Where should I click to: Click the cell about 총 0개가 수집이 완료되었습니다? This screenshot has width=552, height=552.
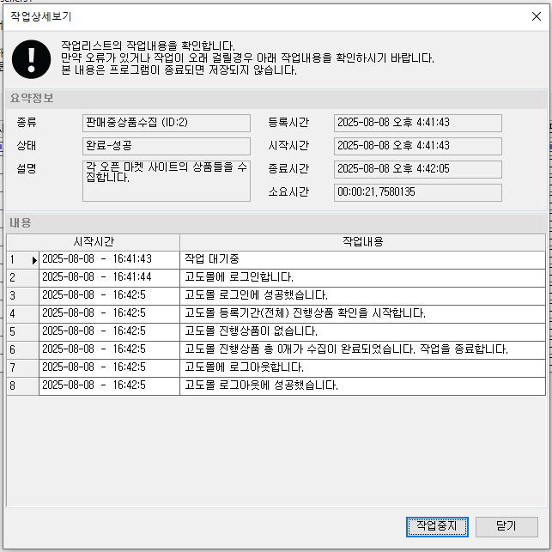pyautogui.click(x=362, y=350)
